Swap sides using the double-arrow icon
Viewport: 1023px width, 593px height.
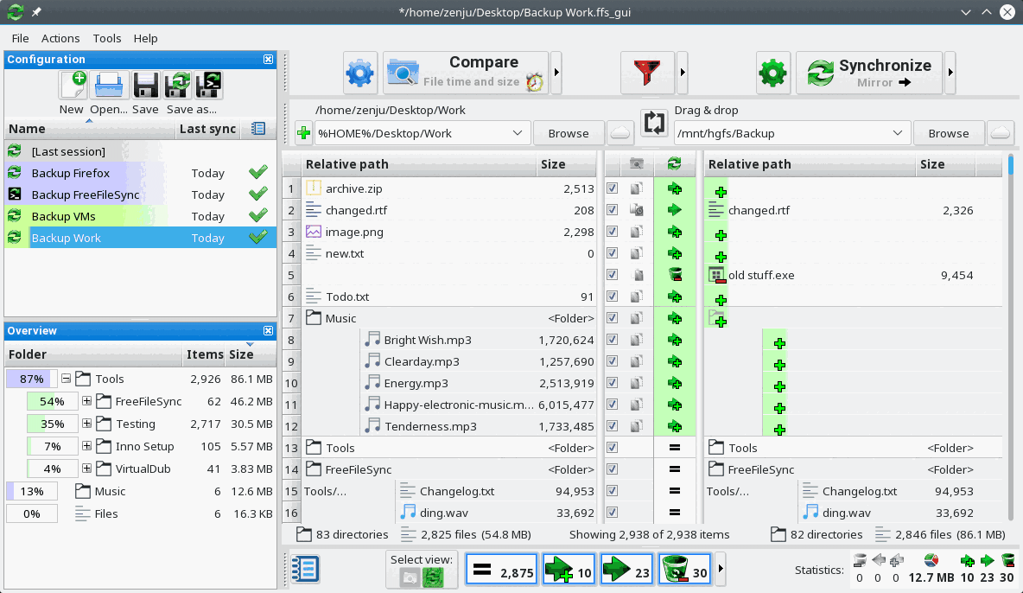[654, 122]
